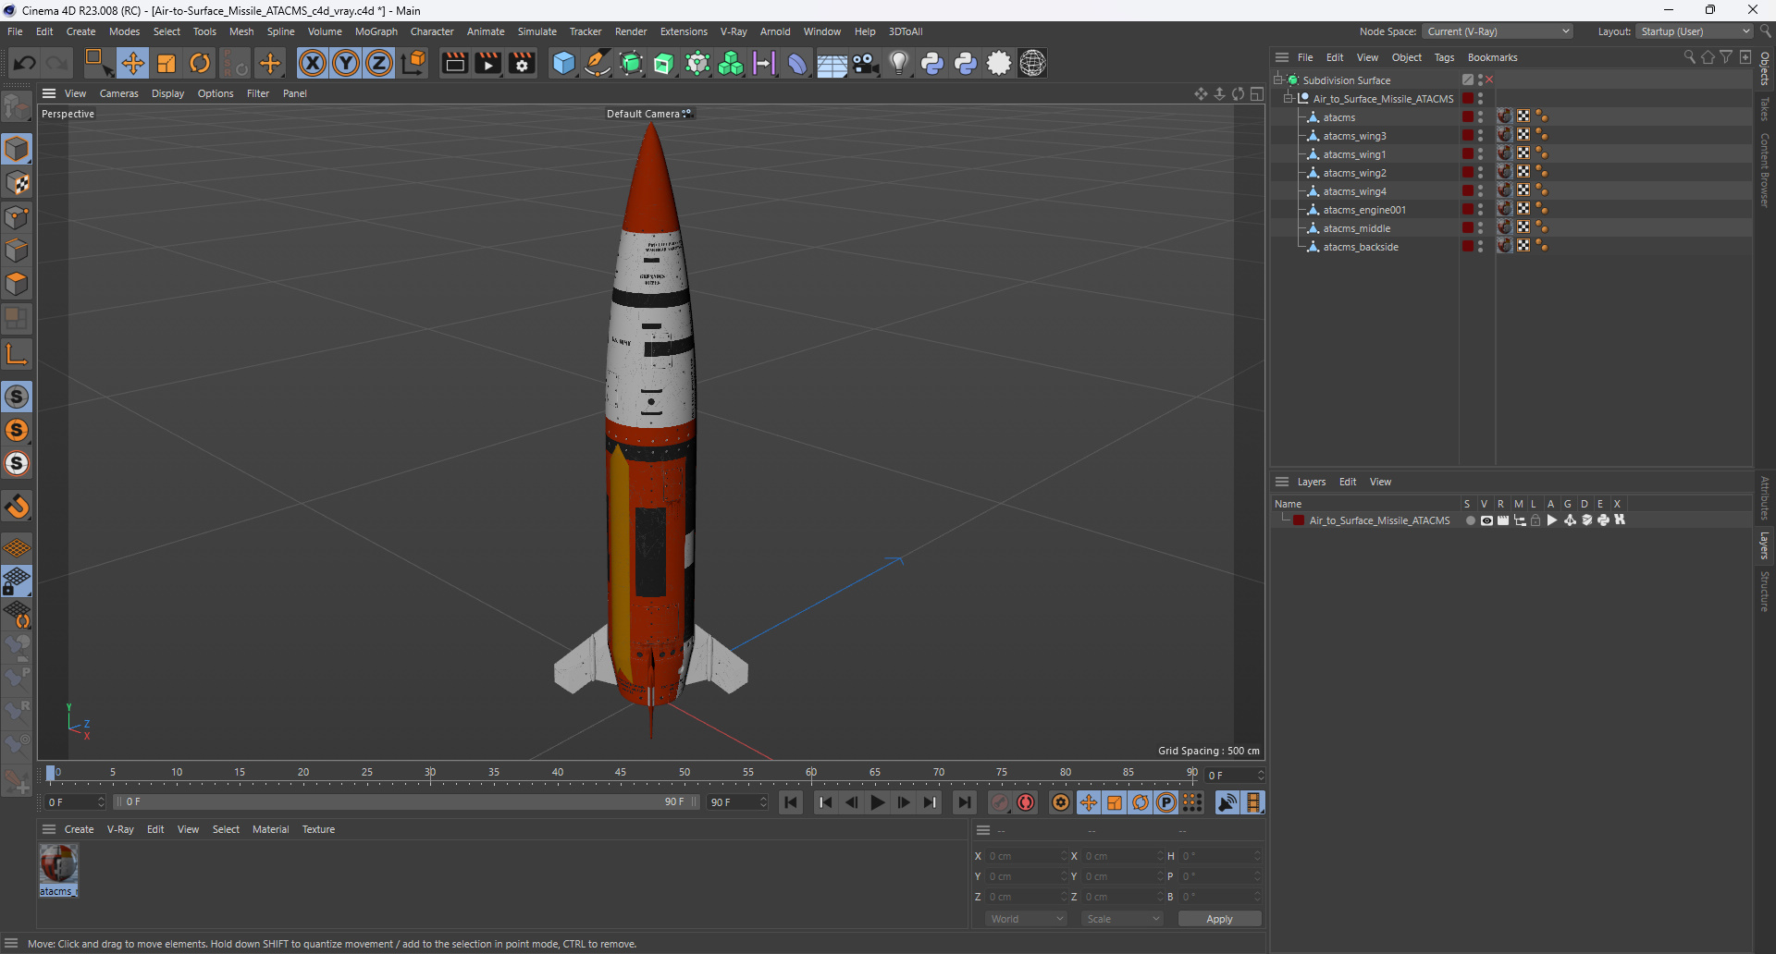
Task: Open the Scale mode dropdown
Action: [x=1123, y=919]
